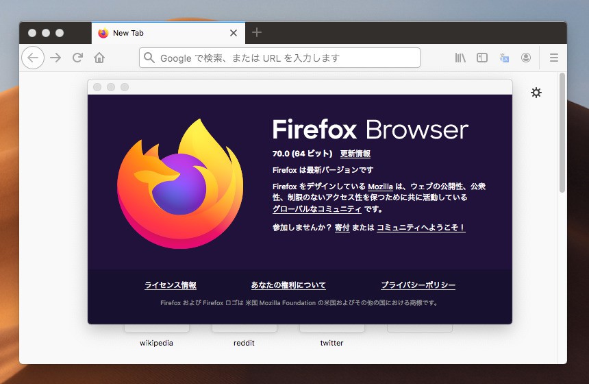Focus the Google search or URL field
The image size is (589, 384).
pos(279,58)
